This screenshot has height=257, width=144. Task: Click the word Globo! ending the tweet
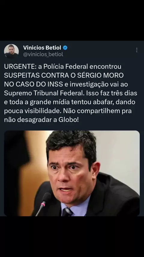pos(69,120)
